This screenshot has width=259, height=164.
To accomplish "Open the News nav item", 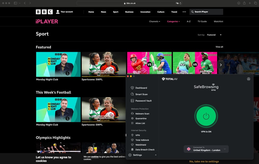I will click(103, 12).
